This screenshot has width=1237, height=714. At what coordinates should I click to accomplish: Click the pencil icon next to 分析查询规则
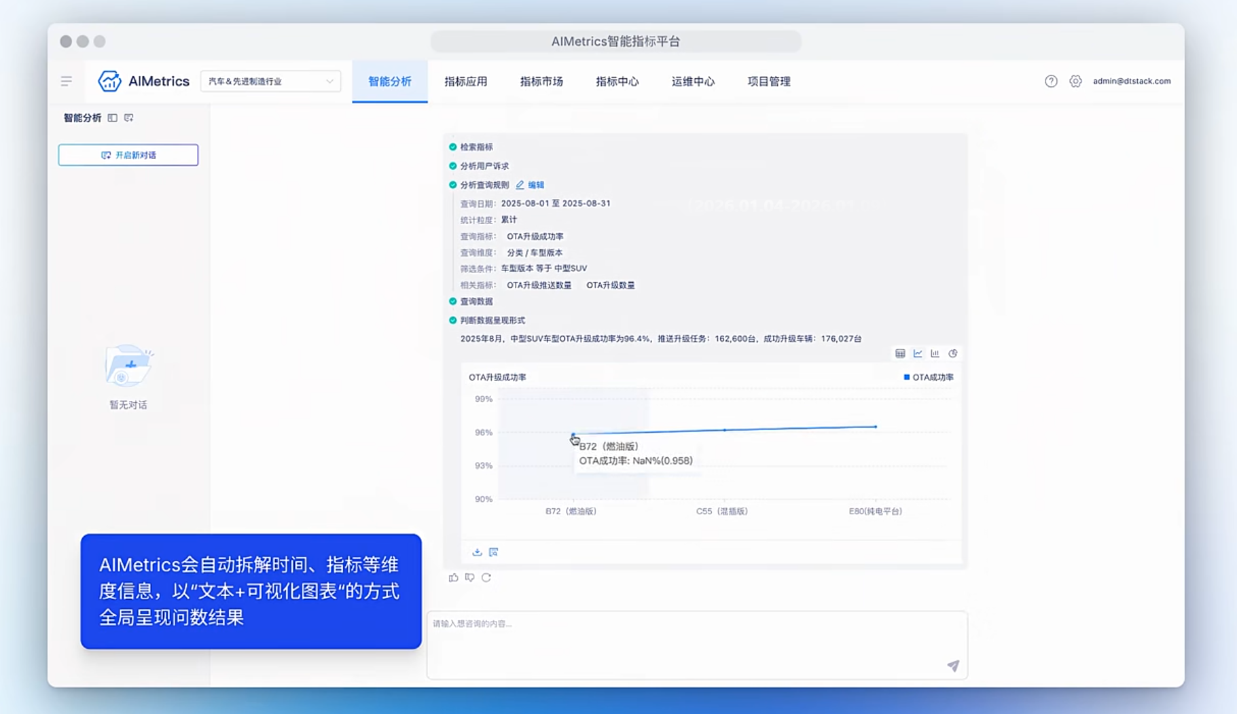520,185
